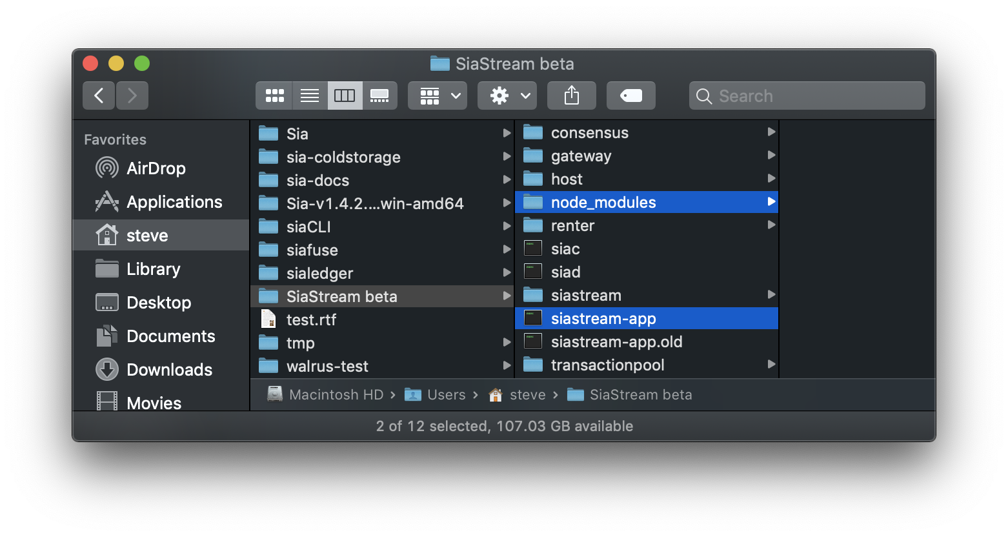Expand the tmp folder arrow

(x=507, y=342)
